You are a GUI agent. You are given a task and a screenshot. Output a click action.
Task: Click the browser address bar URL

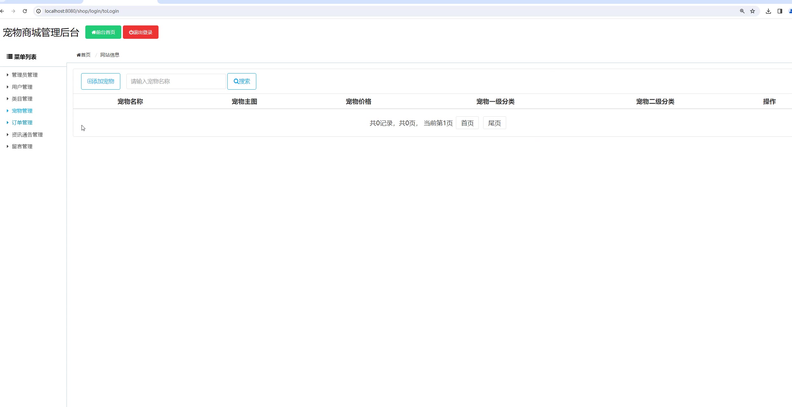82,11
